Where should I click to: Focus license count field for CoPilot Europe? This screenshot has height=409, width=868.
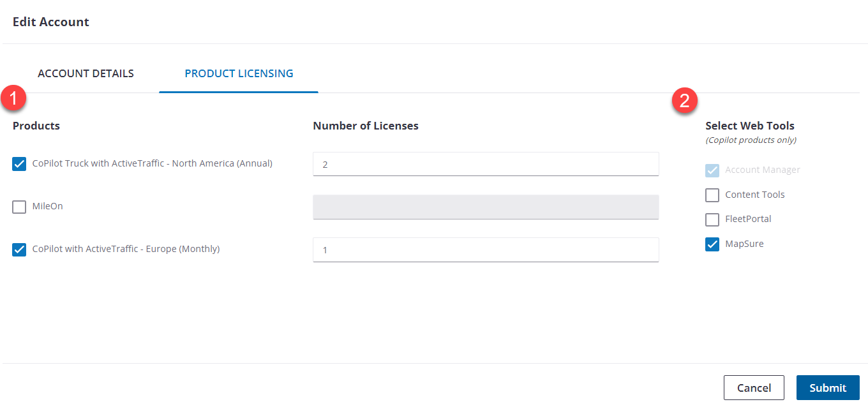485,249
